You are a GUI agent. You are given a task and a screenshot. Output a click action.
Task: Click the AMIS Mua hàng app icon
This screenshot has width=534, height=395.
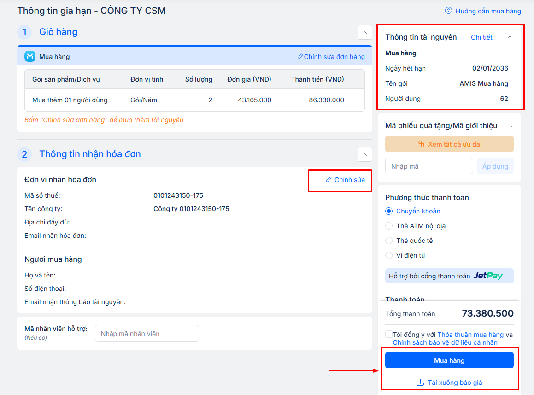click(30, 57)
